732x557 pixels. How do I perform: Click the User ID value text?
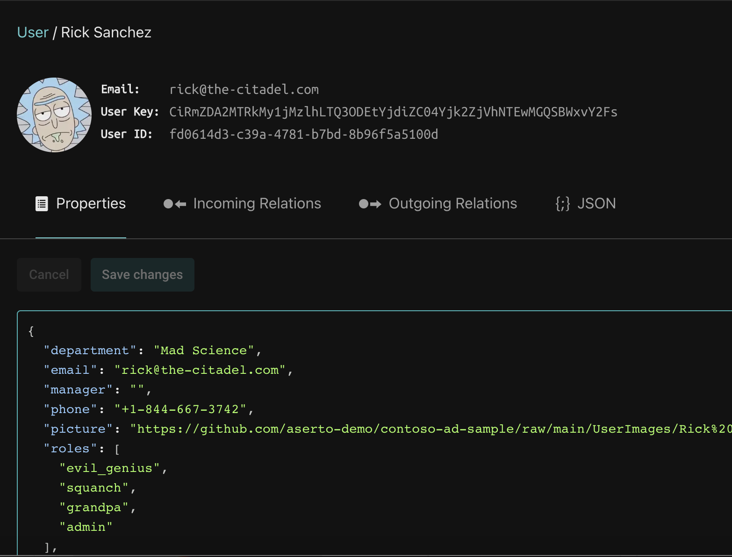pos(303,135)
